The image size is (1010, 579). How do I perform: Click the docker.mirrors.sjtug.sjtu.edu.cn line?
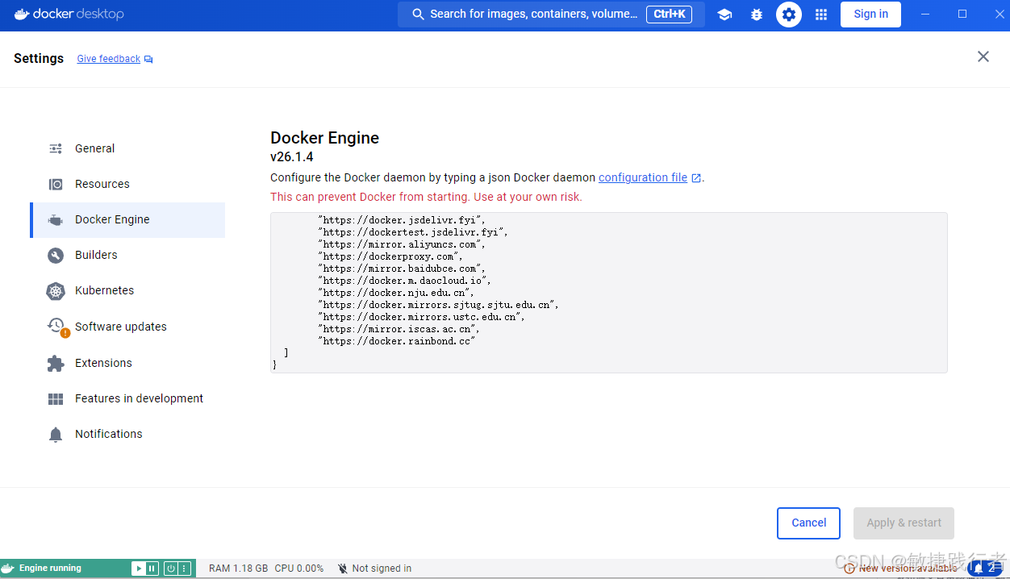coord(439,305)
